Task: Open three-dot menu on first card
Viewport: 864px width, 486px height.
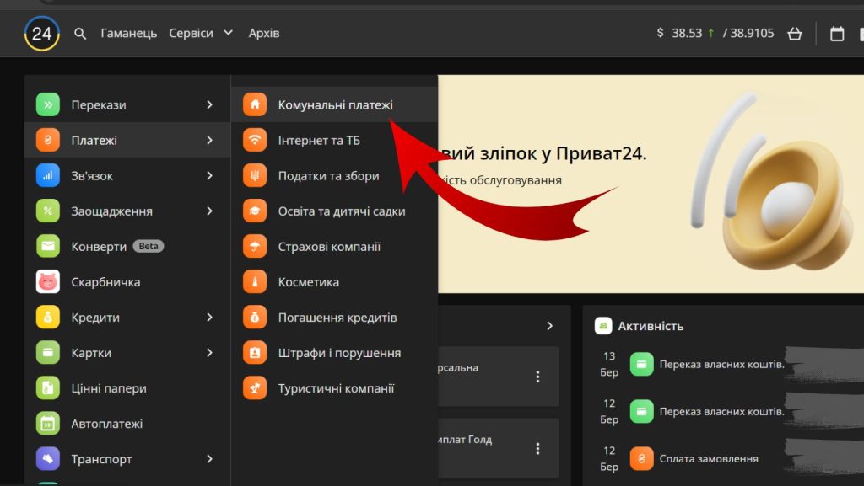Action: point(537,377)
